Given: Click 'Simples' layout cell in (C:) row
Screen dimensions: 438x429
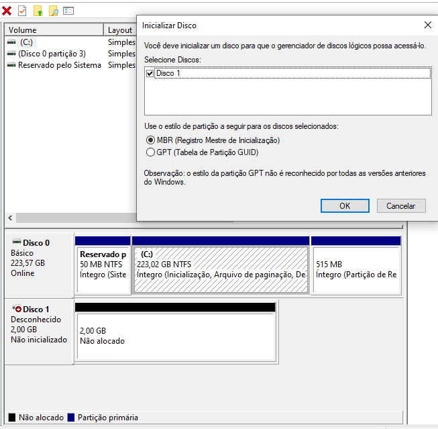Looking at the screenshot, I should pos(121,42).
